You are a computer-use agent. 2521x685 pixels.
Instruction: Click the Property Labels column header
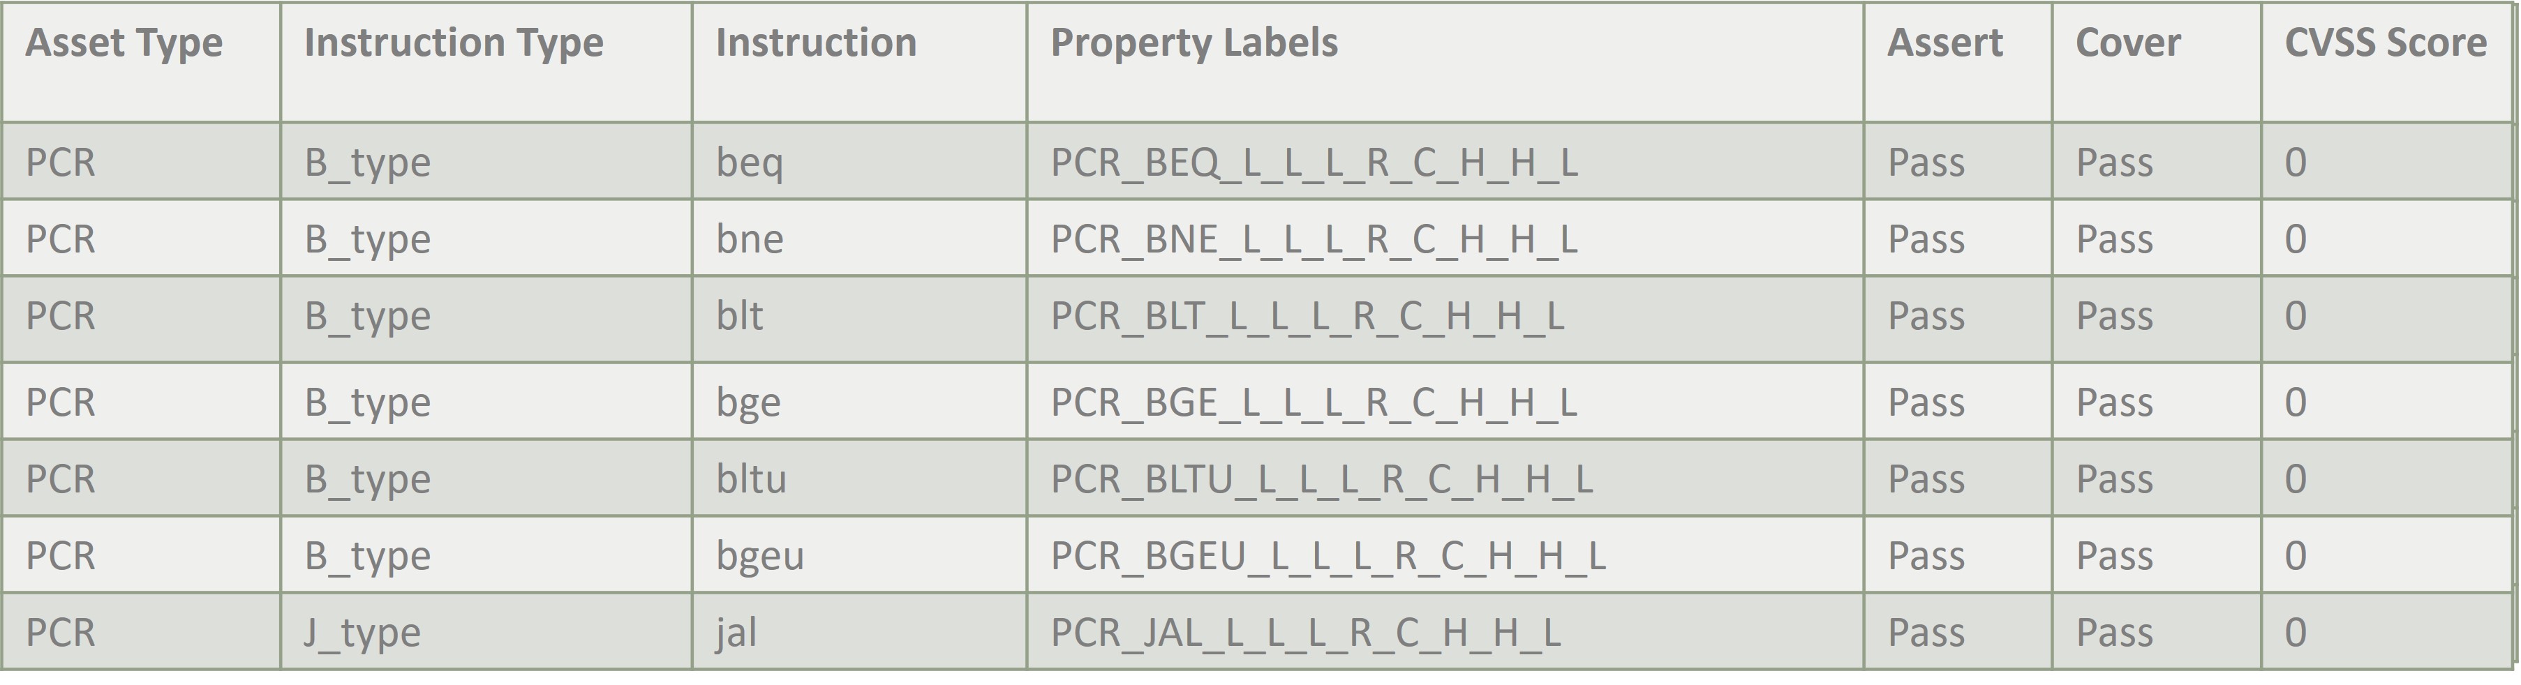(x=1194, y=43)
